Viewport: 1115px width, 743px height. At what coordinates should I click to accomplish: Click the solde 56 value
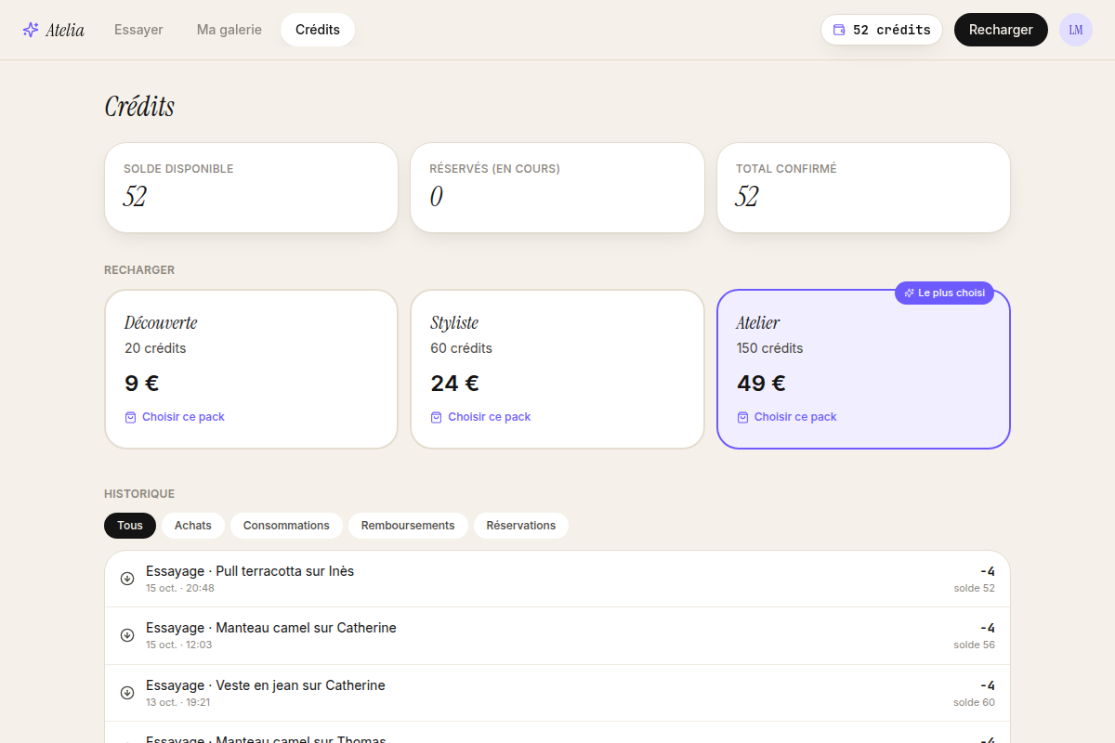(x=974, y=645)
